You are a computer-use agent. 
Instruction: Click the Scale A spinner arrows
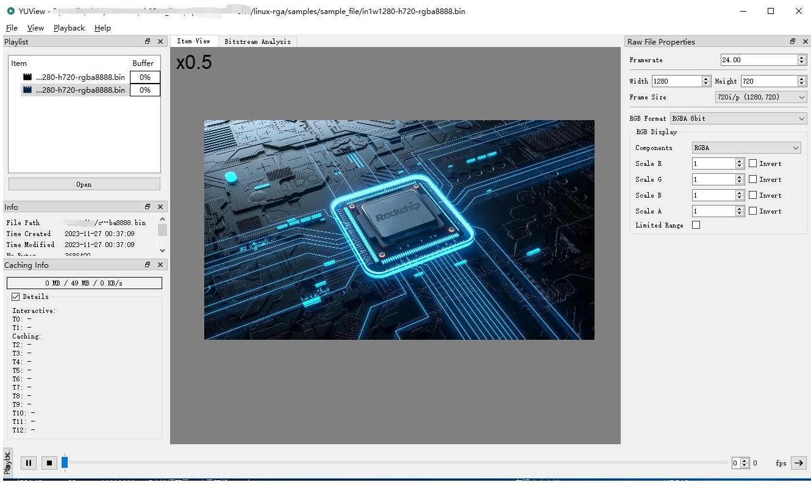coord(740,211)
